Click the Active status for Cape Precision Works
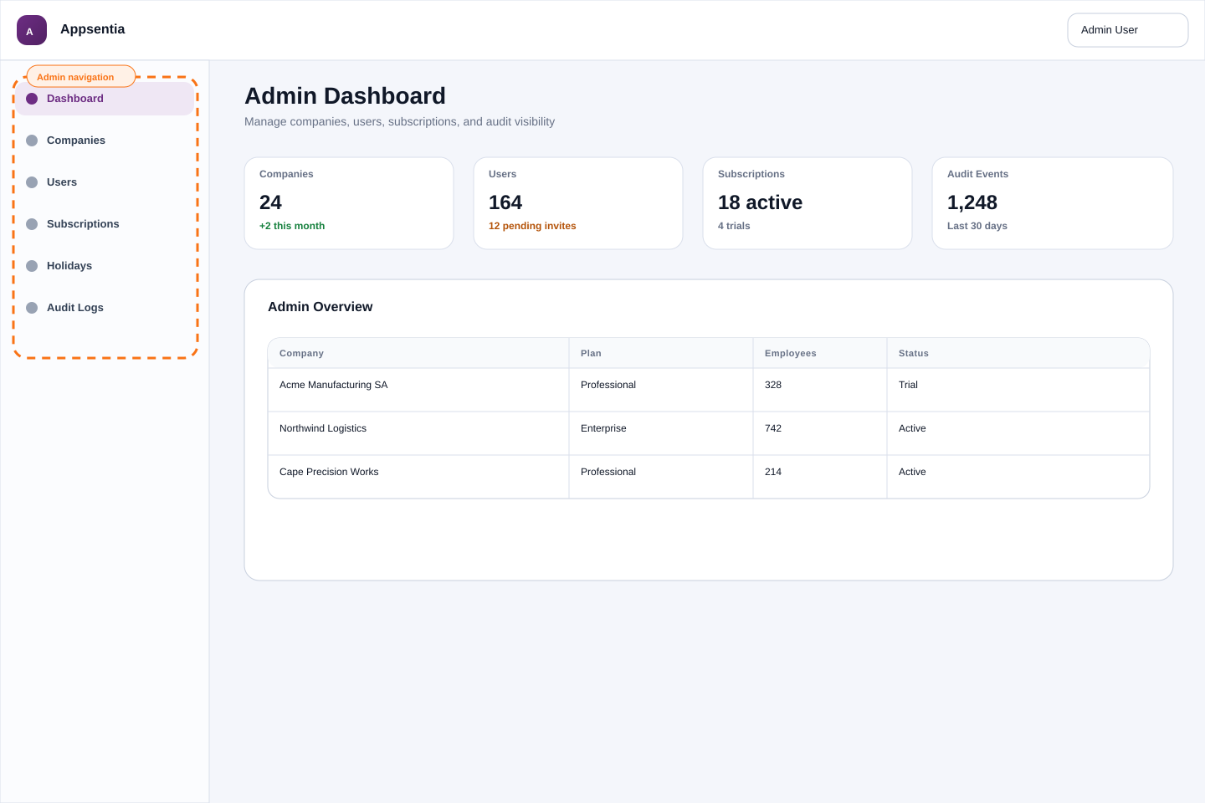The image size is (1205, 803). pyautogui.click(x=1018, y=477)
